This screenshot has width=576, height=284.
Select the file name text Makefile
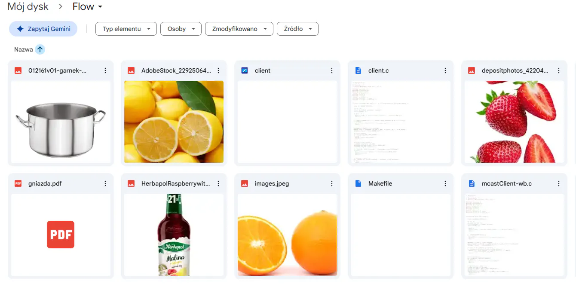380,183
